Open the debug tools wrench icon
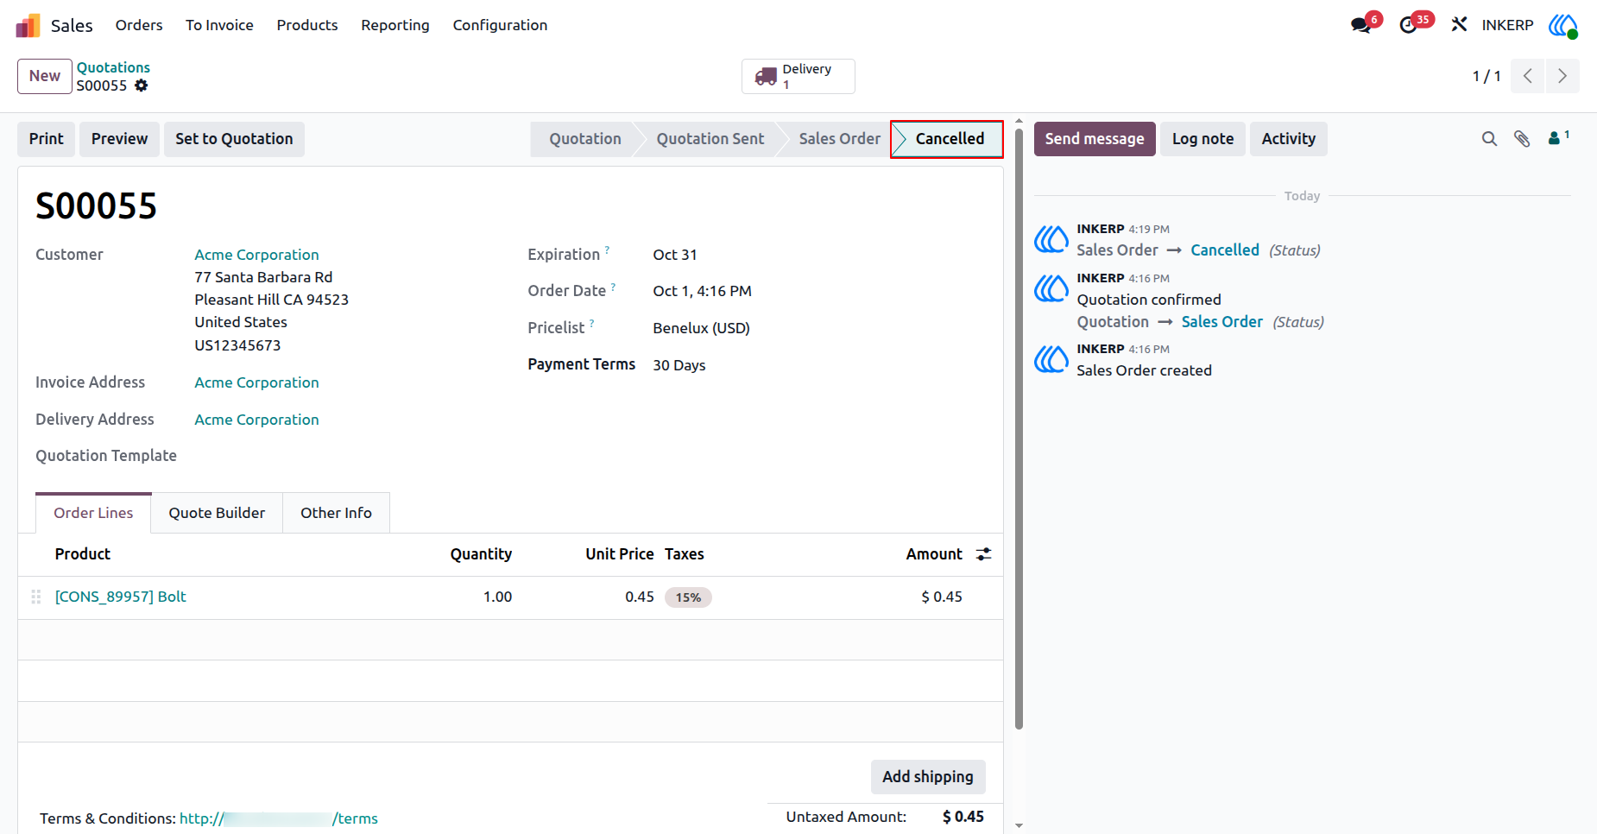The image size is (1597, 834). point(1459,25)
